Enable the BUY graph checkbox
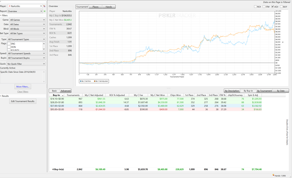292x178 pixels. [x=281, y=7]
